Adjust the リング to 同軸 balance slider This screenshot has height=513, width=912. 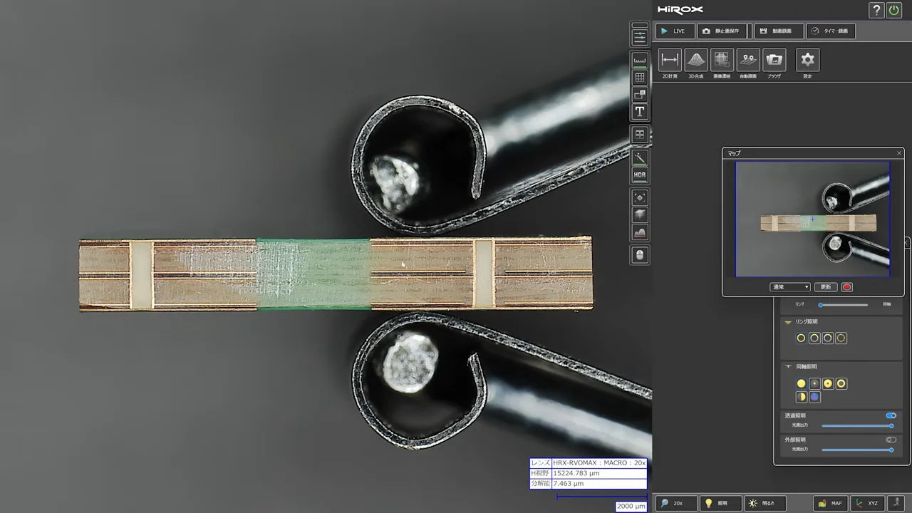coord(844,305)
